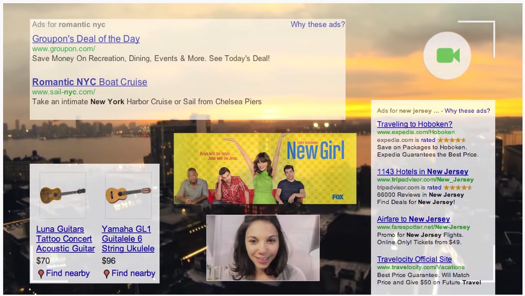The image size is (525, 296).
Task: Click 'Online Only! Tickets from $49.' text
Action: [x=419, y=242]
